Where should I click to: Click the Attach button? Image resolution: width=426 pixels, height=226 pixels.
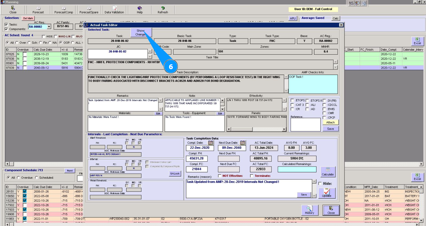(x=330, y=123)
